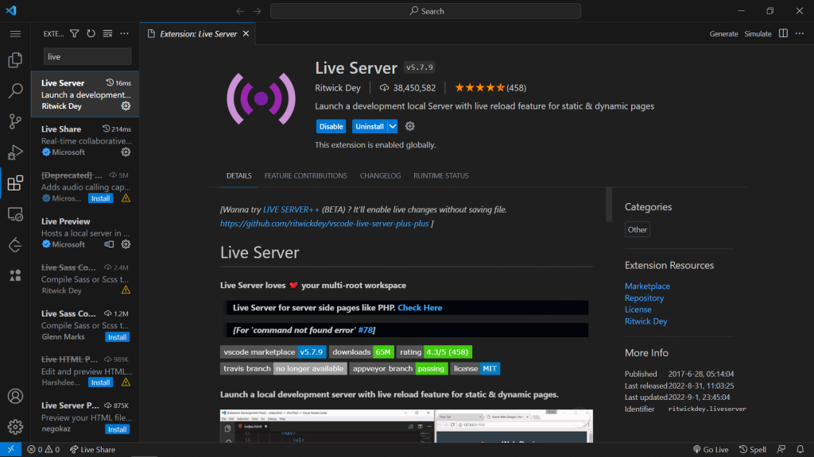Filter extensions with the funnel icon
Screen dimensions: 814x457
click(75, 33)
